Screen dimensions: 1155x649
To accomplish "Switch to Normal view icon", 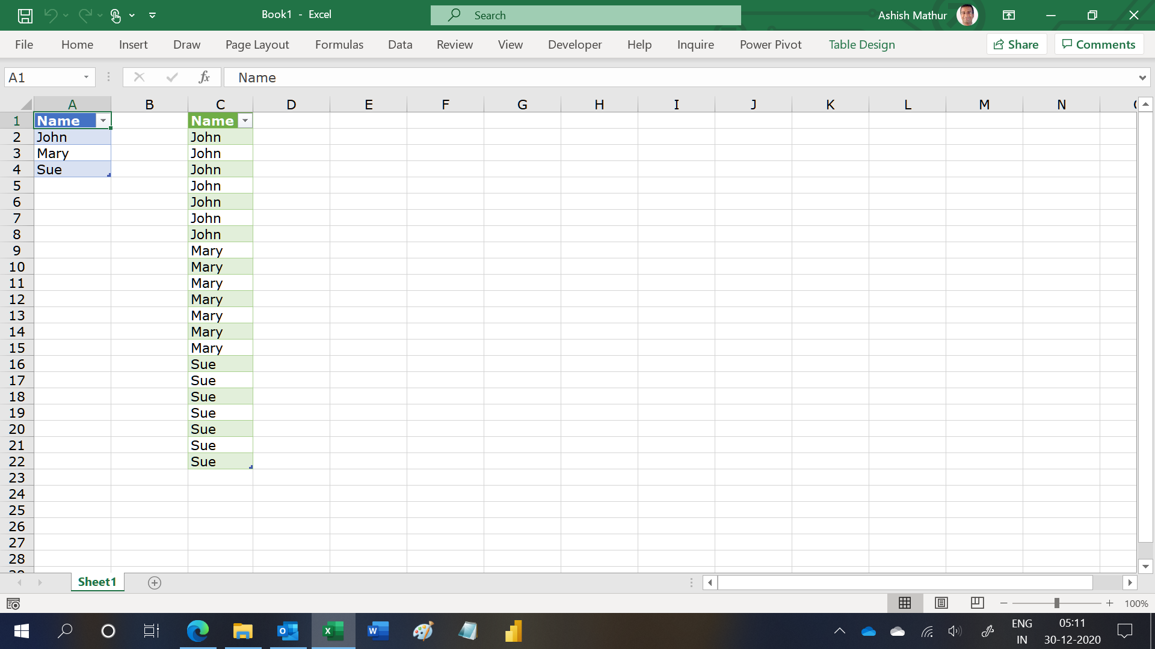I will [905, 603].
